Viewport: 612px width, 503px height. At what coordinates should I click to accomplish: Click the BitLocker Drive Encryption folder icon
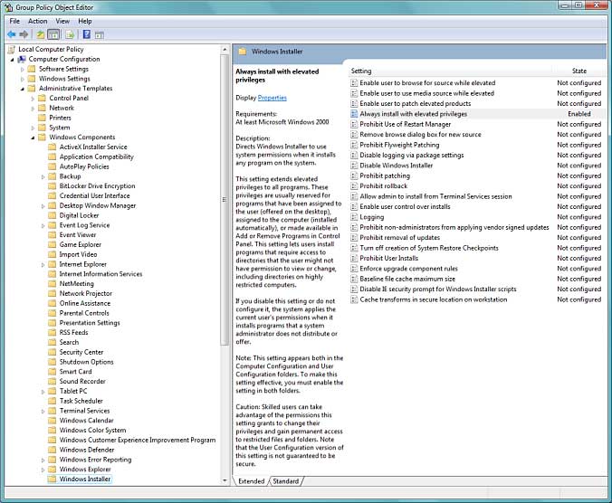[x=52, y=186]
